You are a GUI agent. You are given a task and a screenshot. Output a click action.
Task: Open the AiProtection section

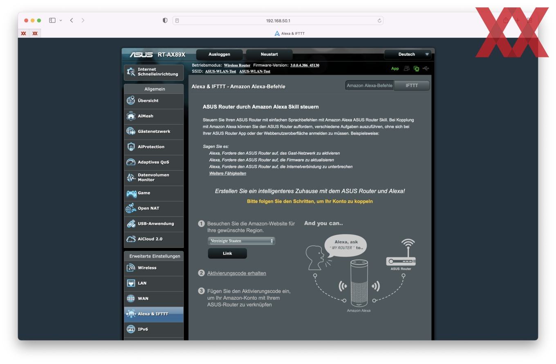click(154, 147)
